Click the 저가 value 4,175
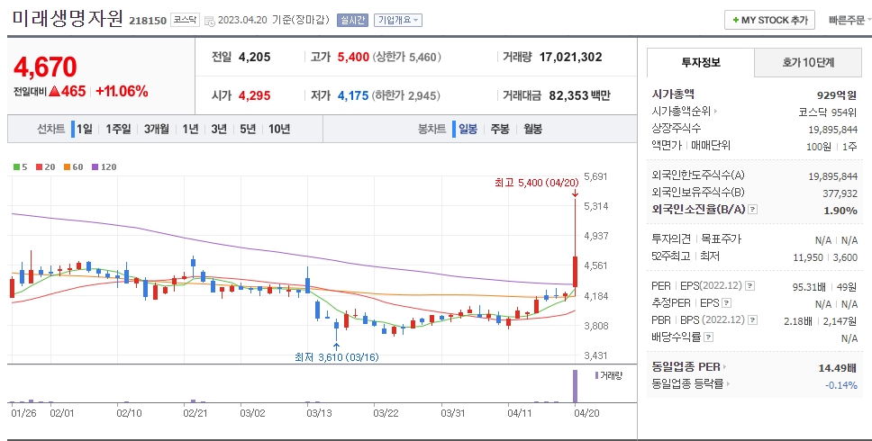872x441 pixels. tap(353, 95)
